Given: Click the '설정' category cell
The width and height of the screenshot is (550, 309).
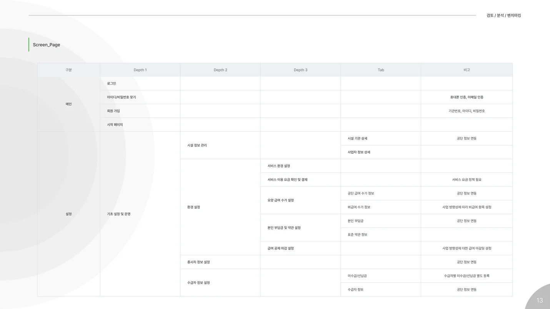Looking at the screenshot, I should (x=68, y=214).
